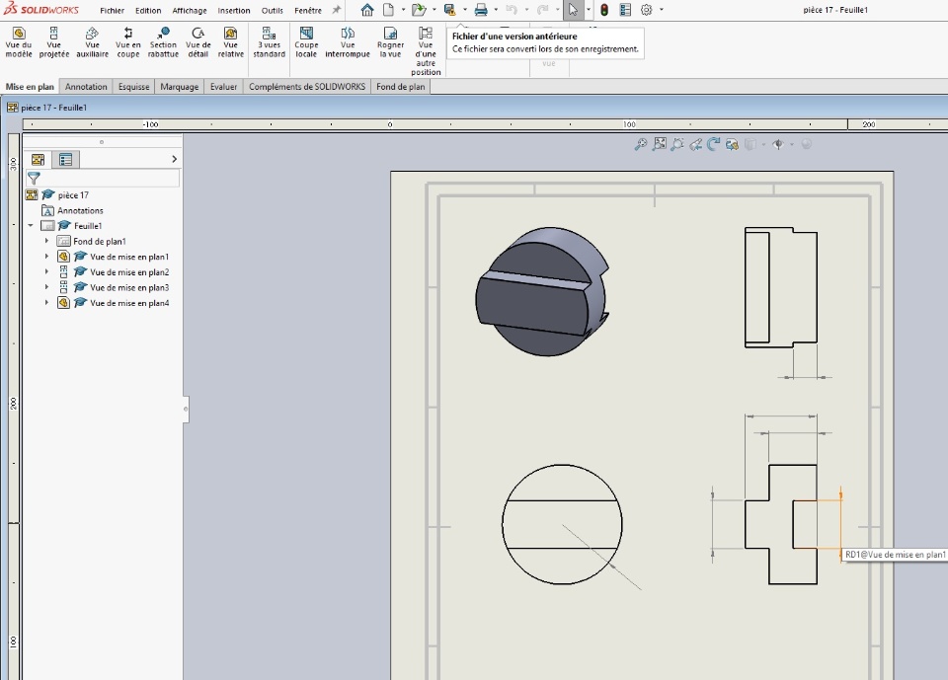Select the Vue projetée tool
The height and width of the screenshot is (680, 948).
[53, 42]
